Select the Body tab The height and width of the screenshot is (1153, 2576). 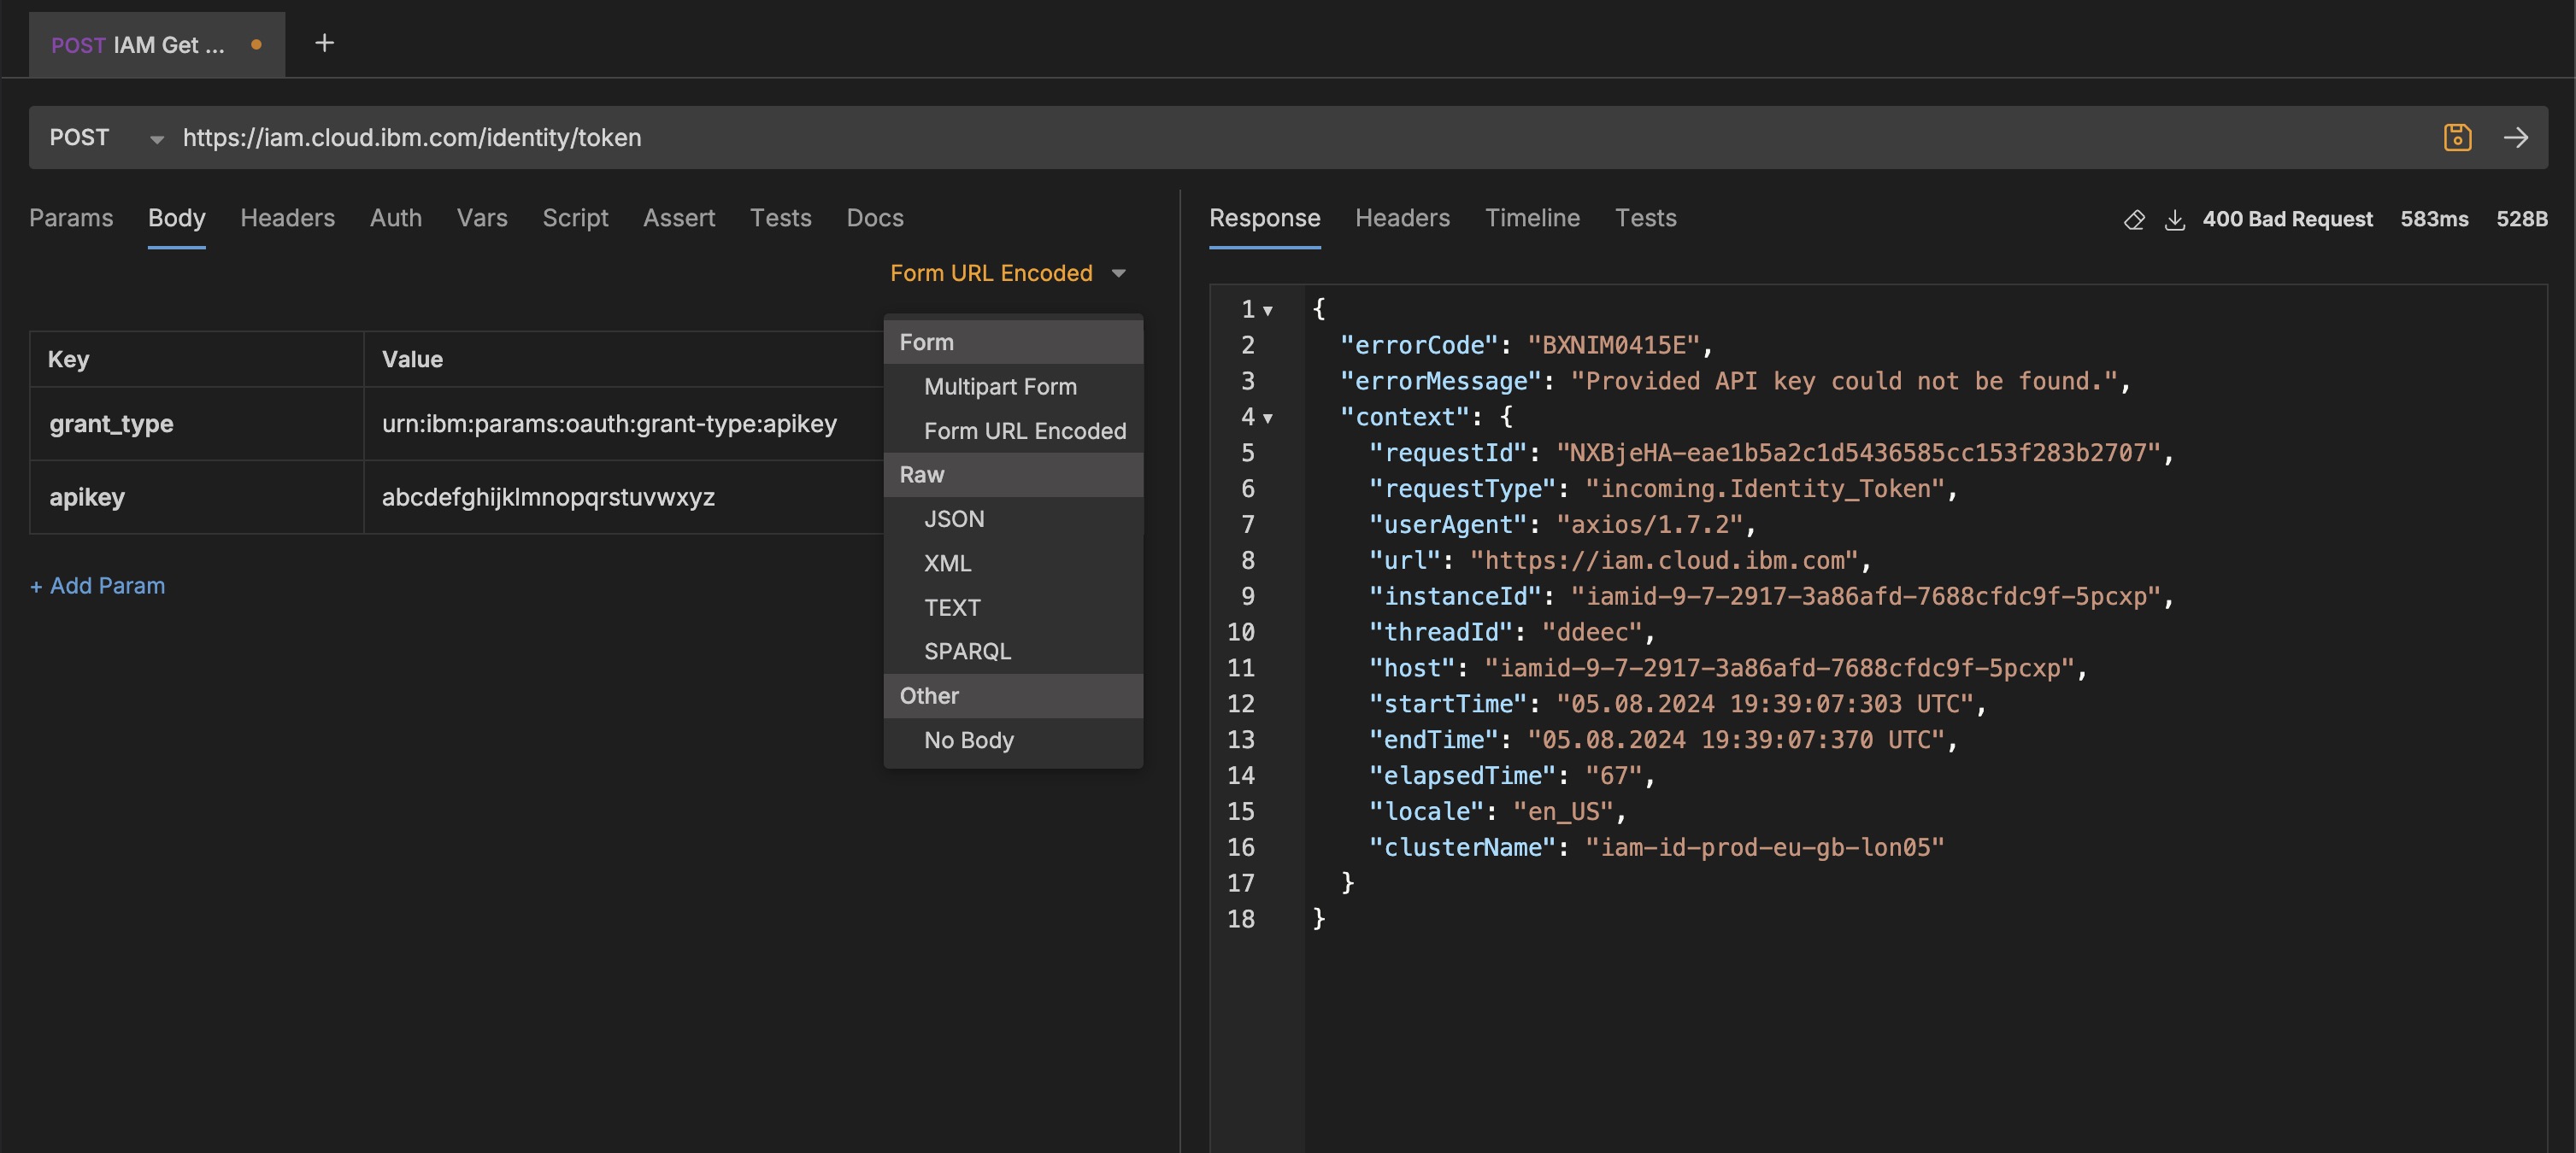pos(177,218)
